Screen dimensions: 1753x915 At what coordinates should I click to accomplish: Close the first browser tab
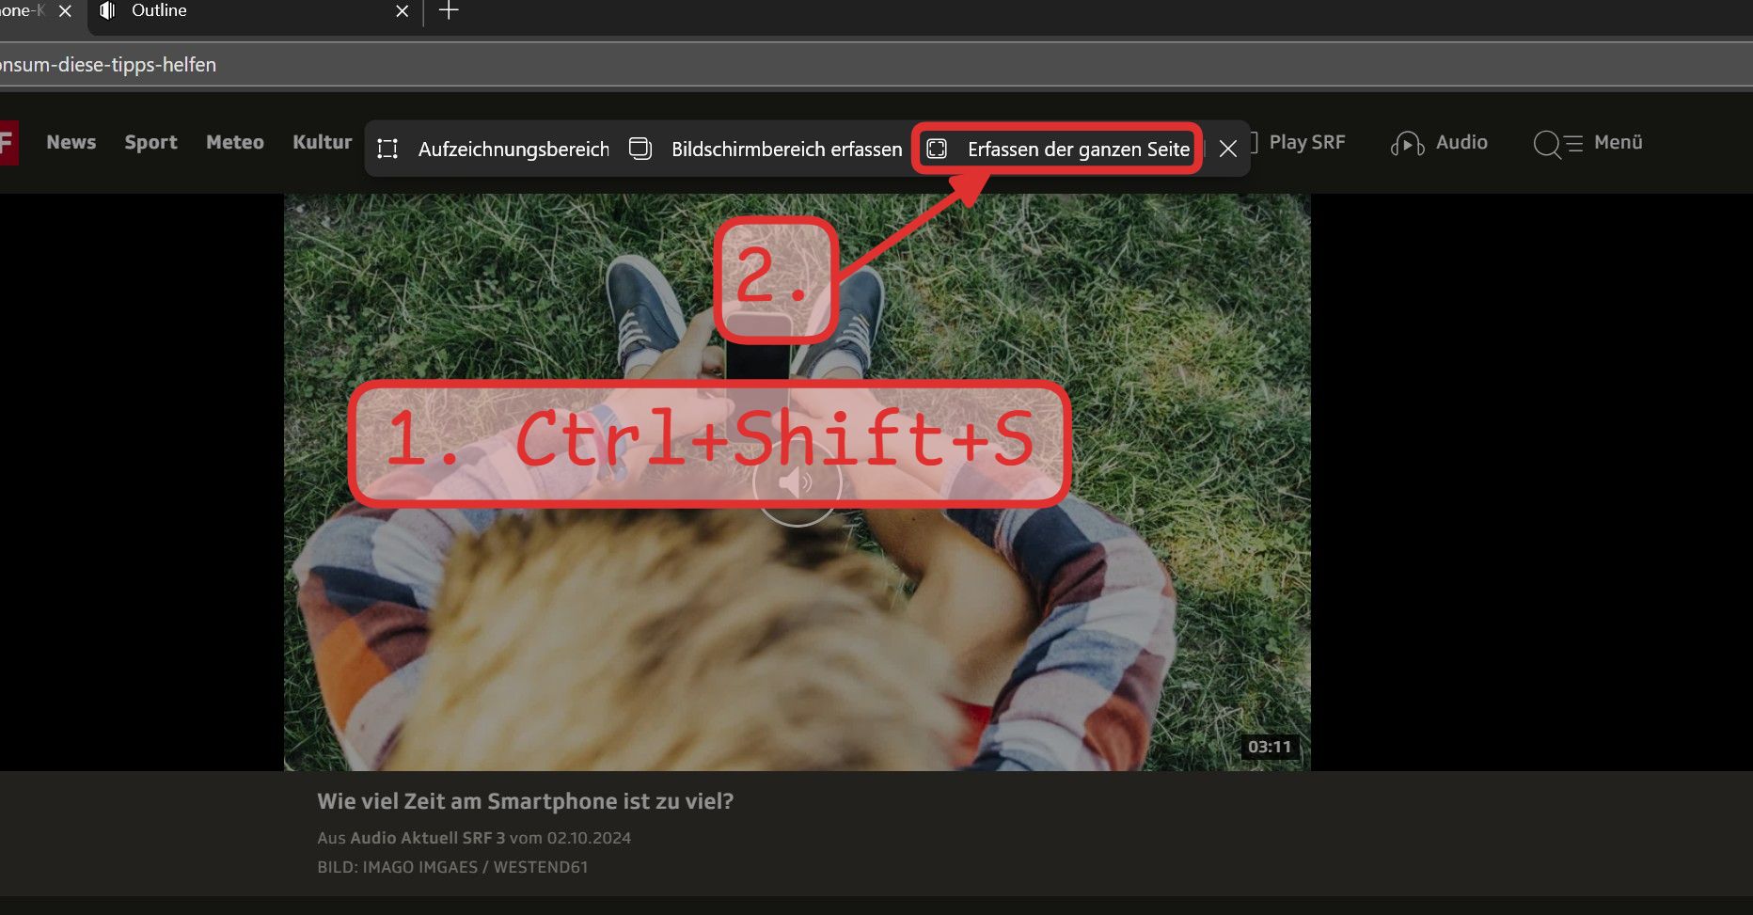pos(65,11)
